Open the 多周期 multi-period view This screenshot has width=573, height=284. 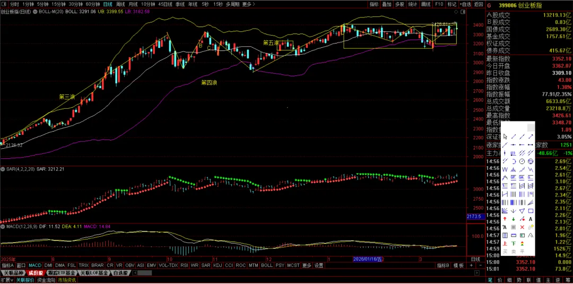coord(233,4)
